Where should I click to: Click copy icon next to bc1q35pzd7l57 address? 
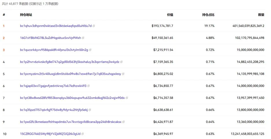[90, 110]
